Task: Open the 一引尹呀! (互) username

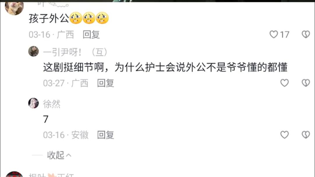Action: coord(75,52)
